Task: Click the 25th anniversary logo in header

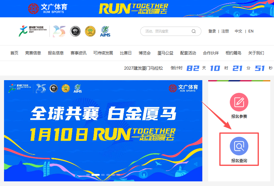Action: pos(59,31)
